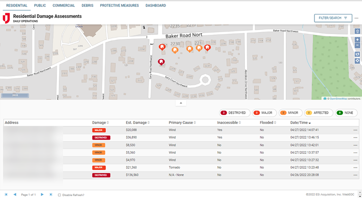362x198 pixels.
Task: Zoom in on the map
Action: [x=357, y=40]
